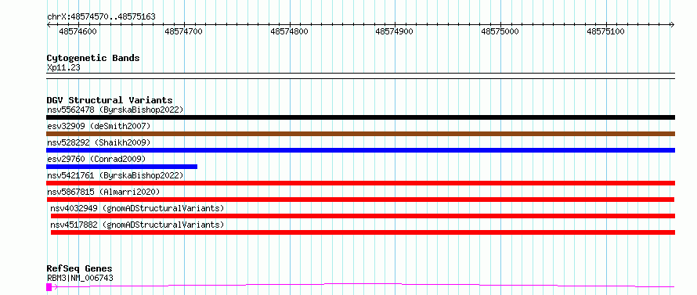Open variant nsv4032949 gnomAD label
This screenshot has height=295, width=697.
(137, 208)
